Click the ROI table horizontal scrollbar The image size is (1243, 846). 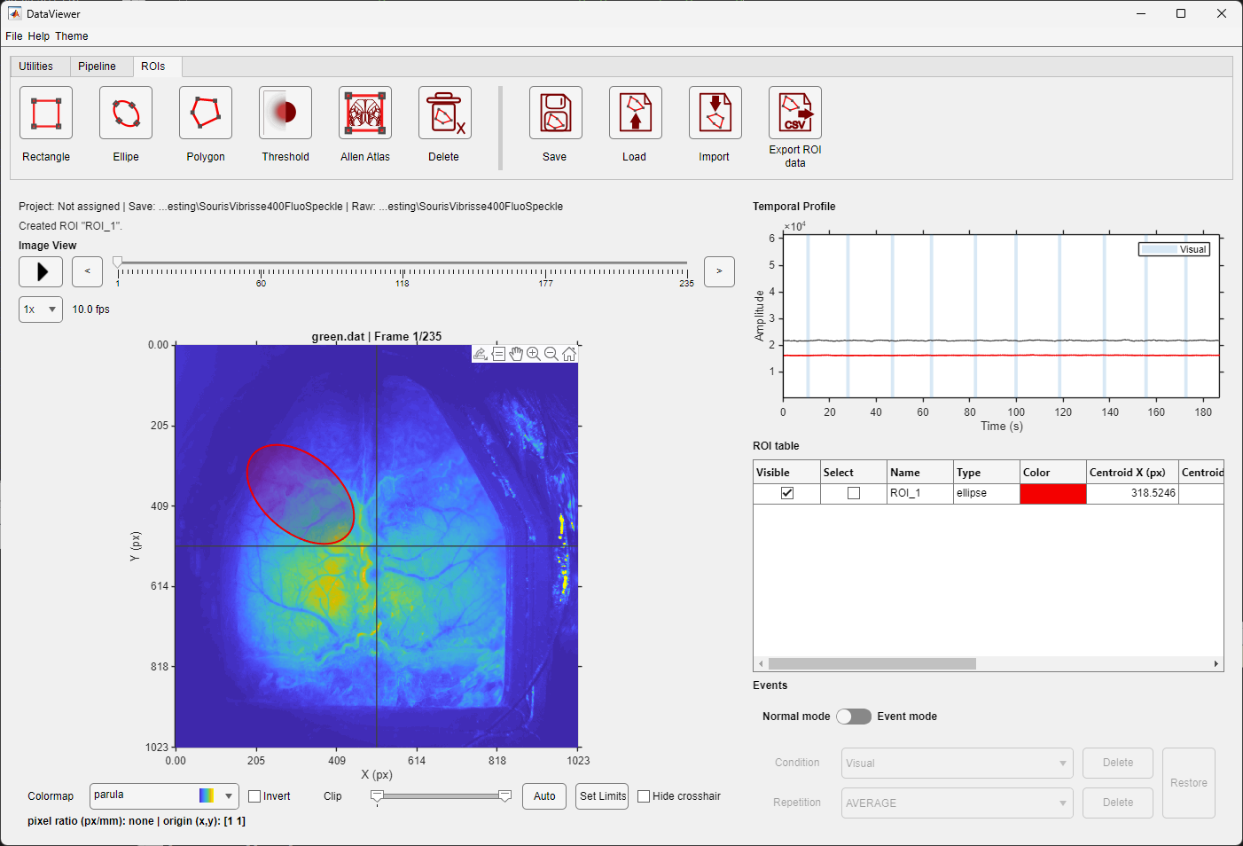pyautogui.click(x=872, y=663)
